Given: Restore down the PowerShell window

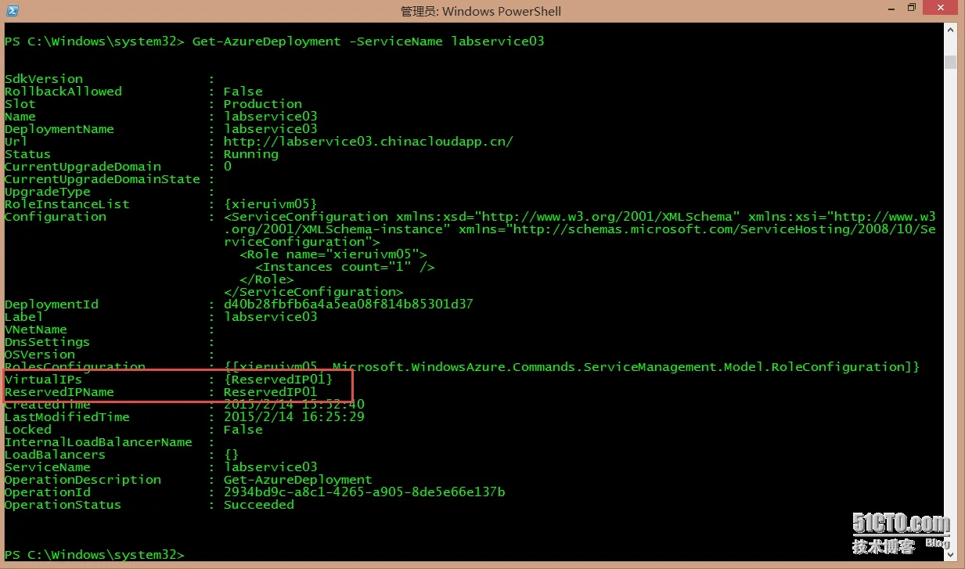Looking at the screenshot, I should point(911,9).
